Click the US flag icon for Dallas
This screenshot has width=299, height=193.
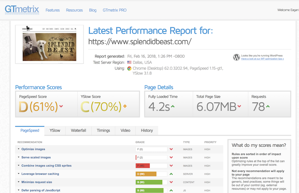129,62
